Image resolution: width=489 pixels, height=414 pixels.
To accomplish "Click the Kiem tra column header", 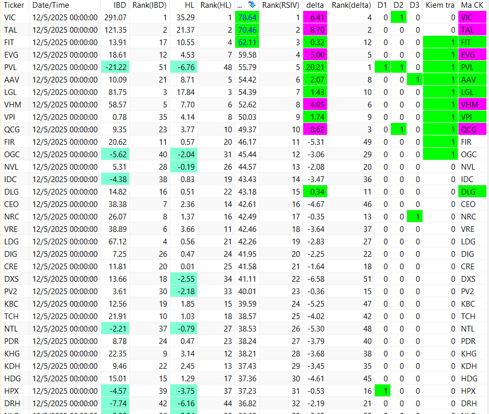I will 440,5.
